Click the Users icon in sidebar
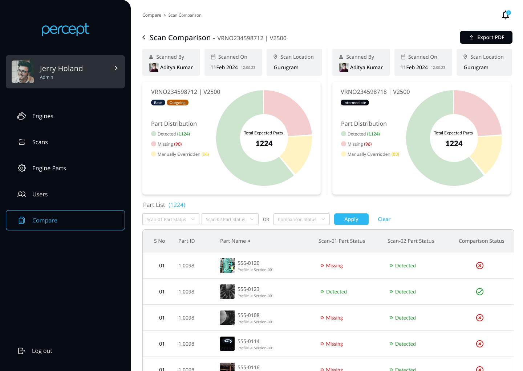 click(22, 194)
